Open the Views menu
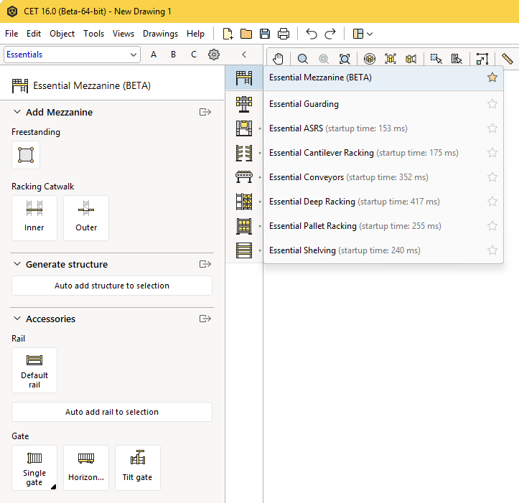 (123, 34)
